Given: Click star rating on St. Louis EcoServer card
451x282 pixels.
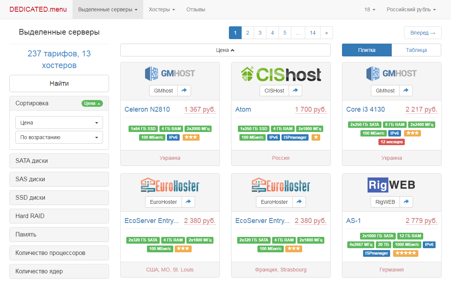Looking at the screenshot, I should (183, 249).
